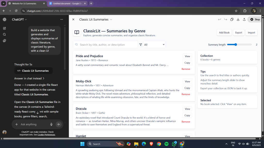Close the canvas with the X icon

73,20
